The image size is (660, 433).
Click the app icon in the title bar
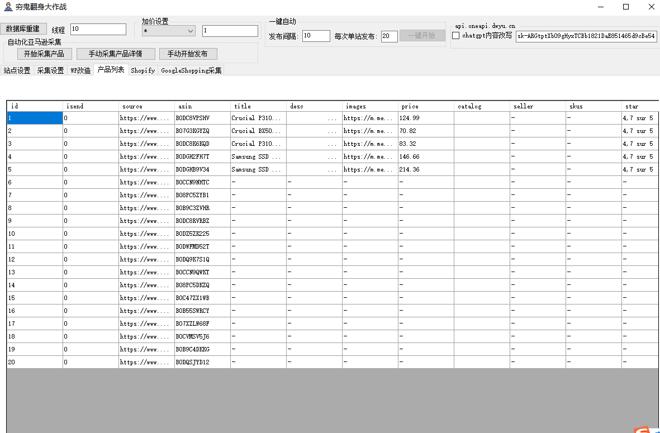(8, 7)
